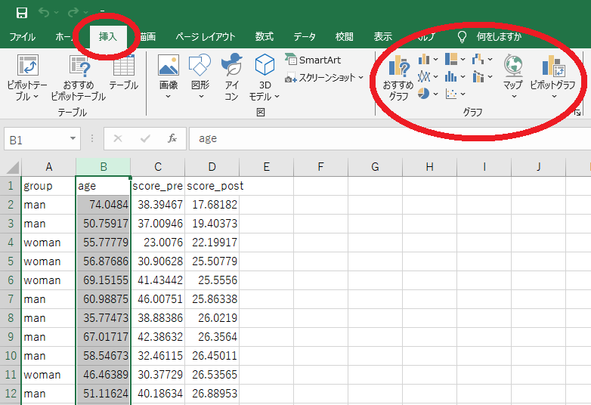Click the Insert Function fx button
The image size is (591, 405).
[x=172, y=139]
